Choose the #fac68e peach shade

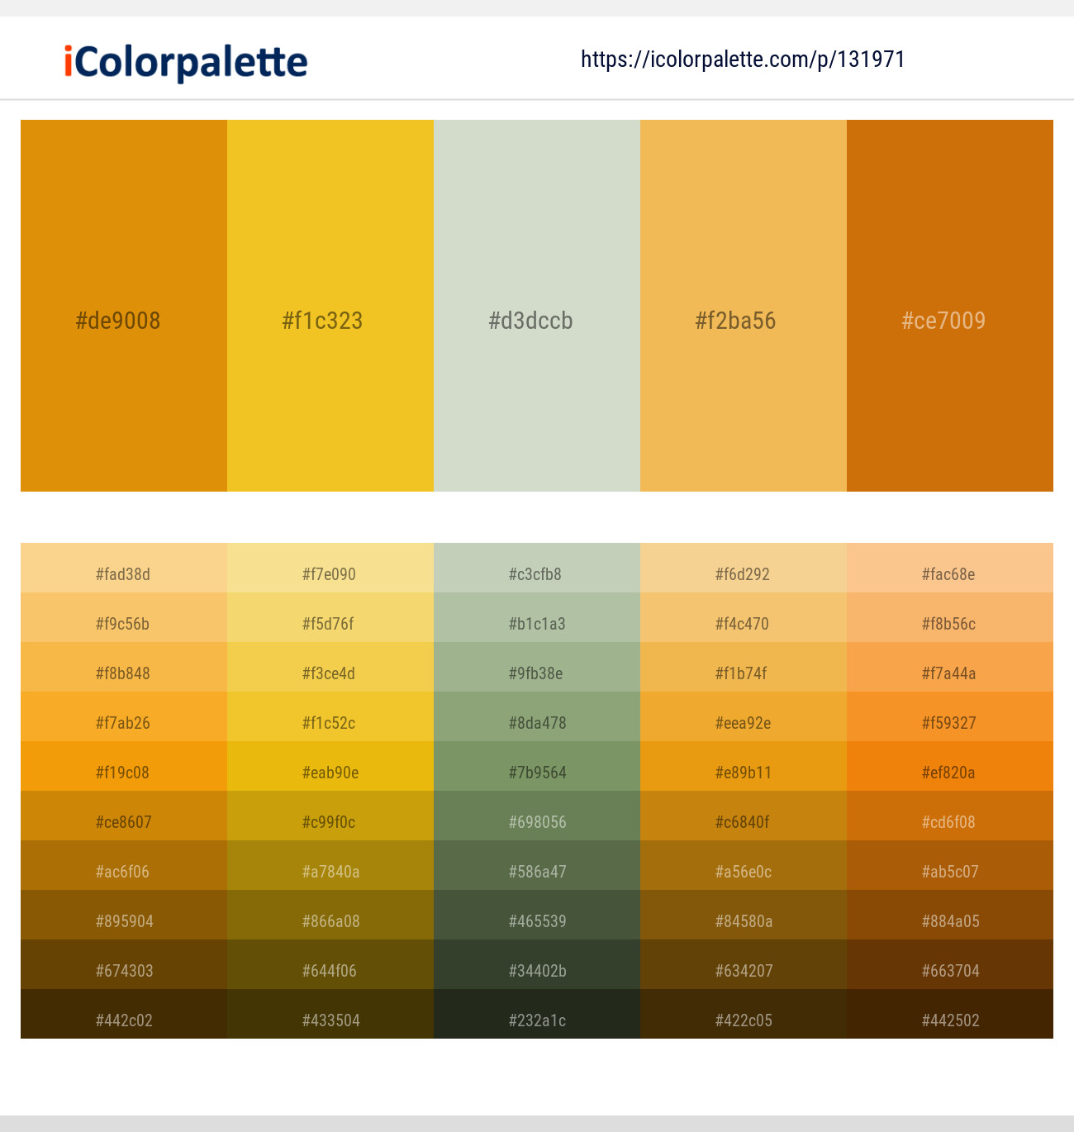950,568
